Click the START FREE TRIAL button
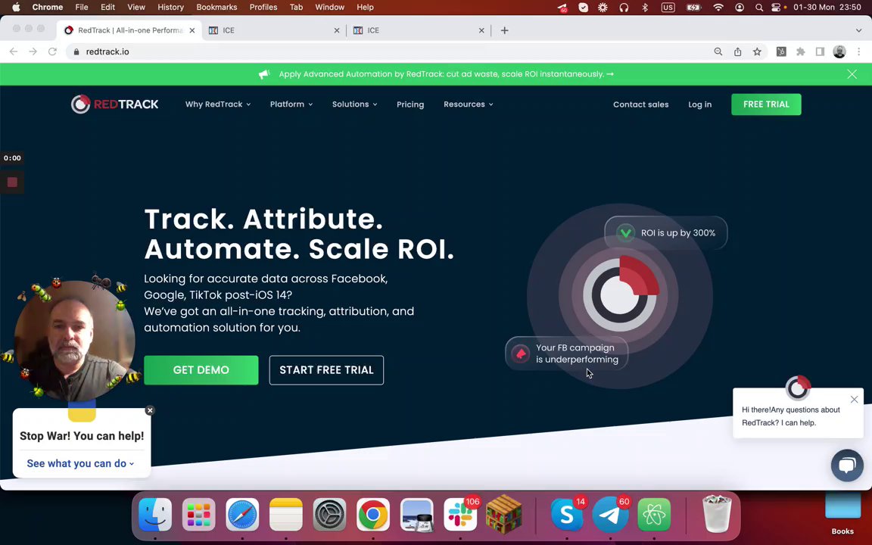The image size is (872, 545). pos(326,370)
